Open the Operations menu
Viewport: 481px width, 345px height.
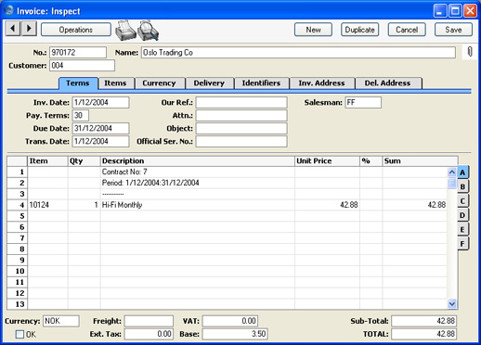pos(76,30)
